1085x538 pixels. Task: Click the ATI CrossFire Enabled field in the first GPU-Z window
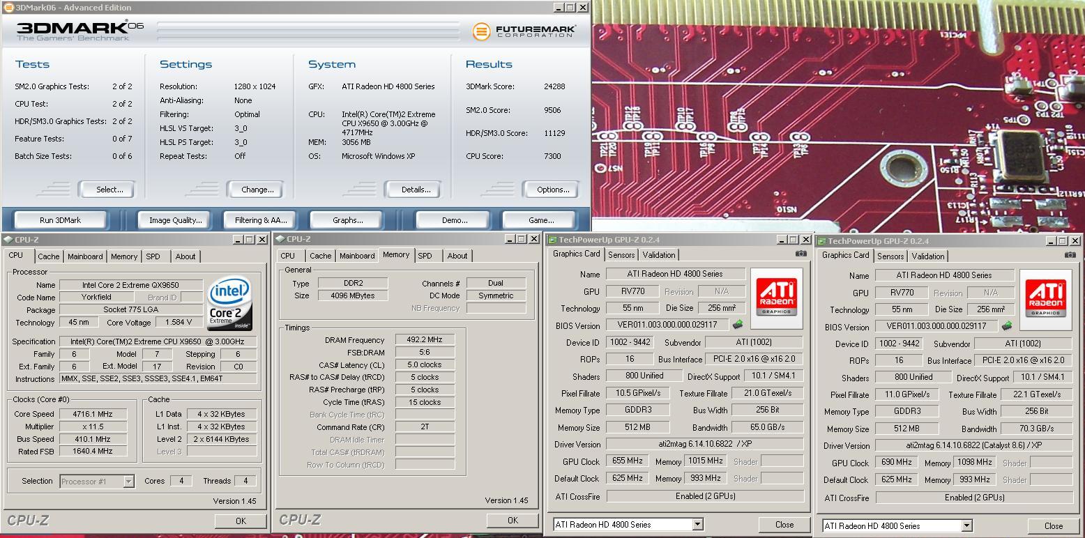pos(705,496)
